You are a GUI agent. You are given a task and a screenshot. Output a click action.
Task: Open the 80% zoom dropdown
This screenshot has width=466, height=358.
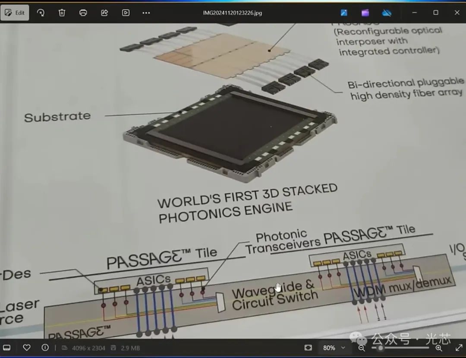click(x=334, y=348)
